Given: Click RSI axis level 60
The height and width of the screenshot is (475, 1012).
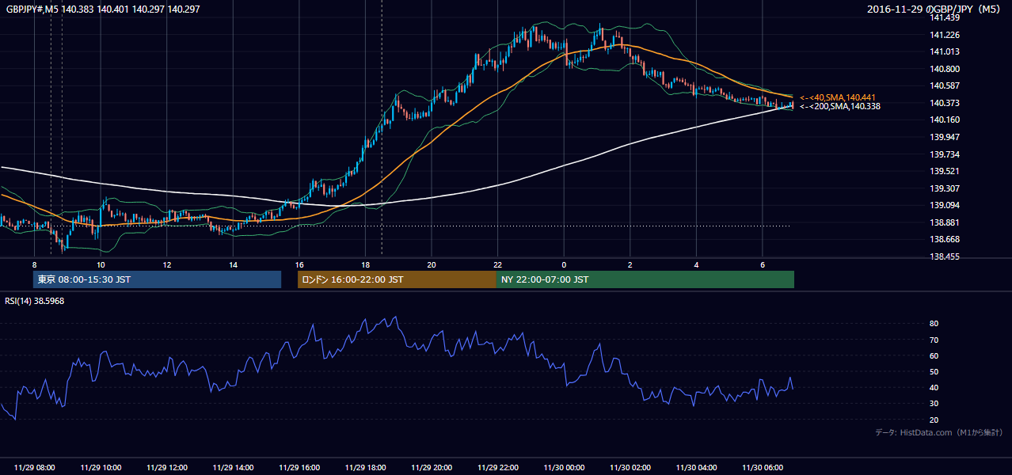Looking at the screenshot, I should [x=934, y=355].
